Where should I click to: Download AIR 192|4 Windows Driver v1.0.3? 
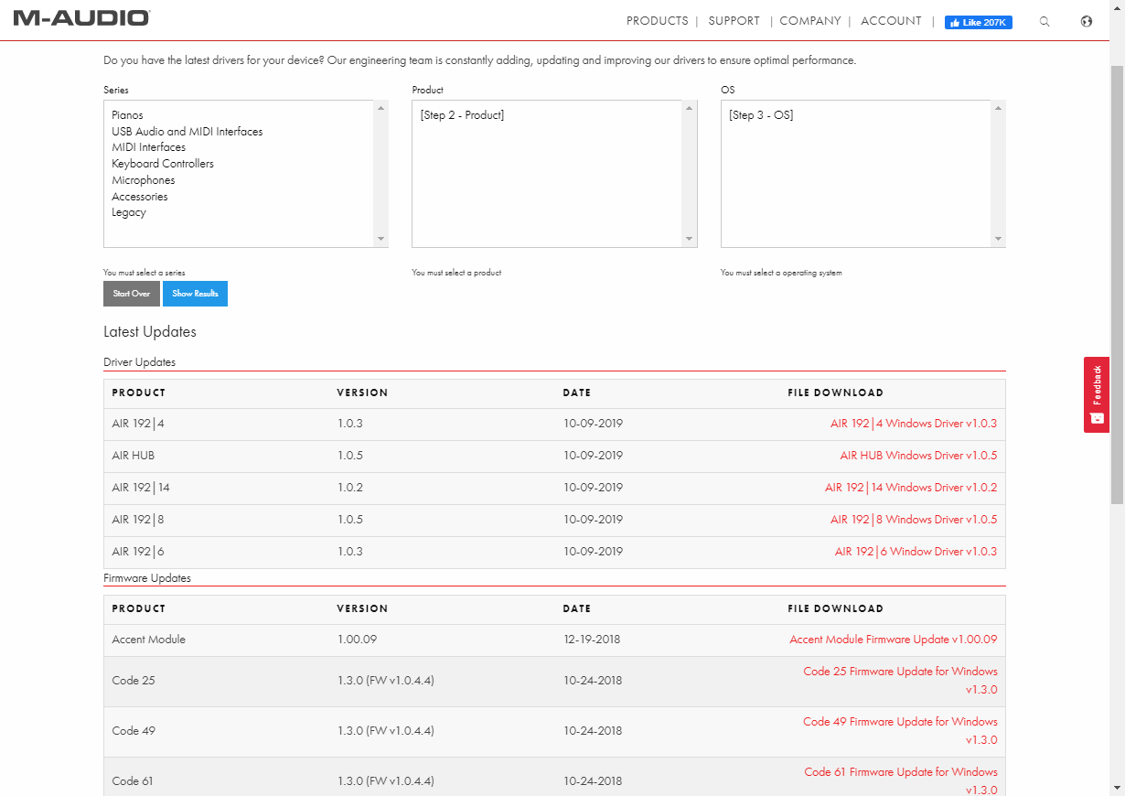click(x=914, y=424)
